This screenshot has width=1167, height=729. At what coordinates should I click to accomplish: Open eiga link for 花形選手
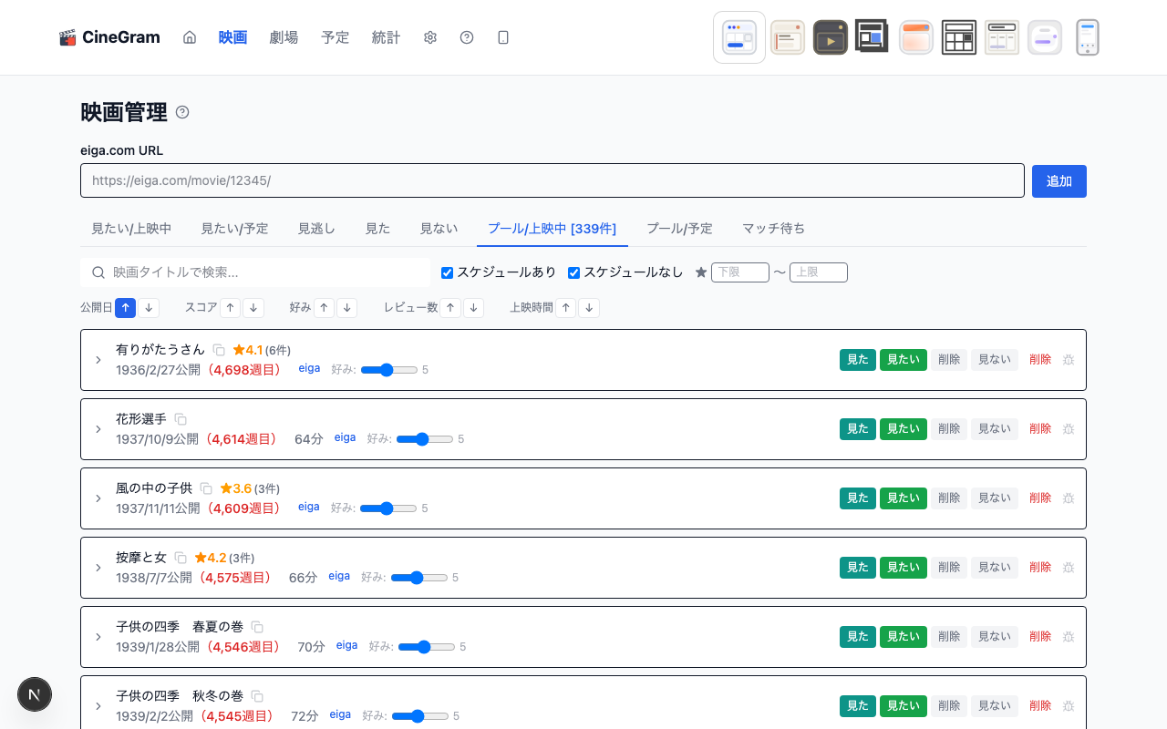(x=345, y=437)
